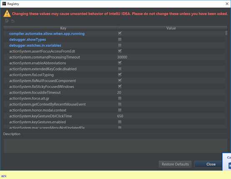Select actionSystem.commandProcessingTimeout key

(45, 57)
